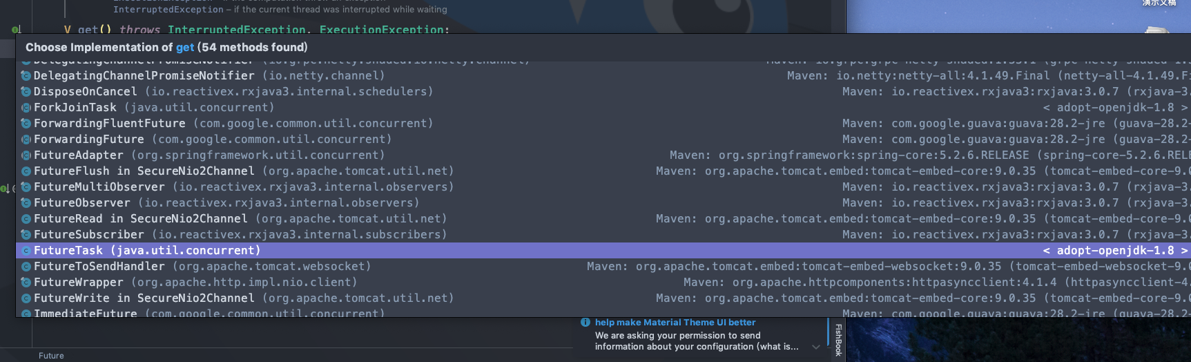Click the FutureFlush class icon
The width and height of the screenshot is (1191, 362).
[26, 171]
